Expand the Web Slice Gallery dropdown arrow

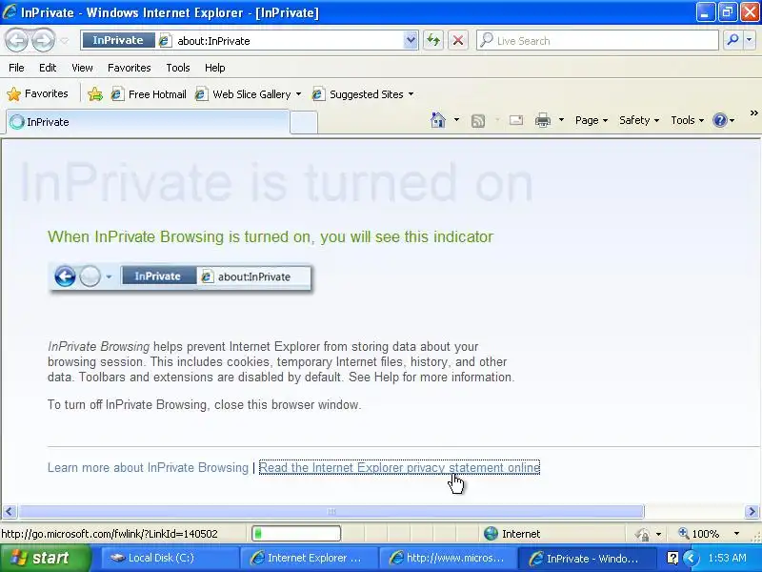[298, 93]
